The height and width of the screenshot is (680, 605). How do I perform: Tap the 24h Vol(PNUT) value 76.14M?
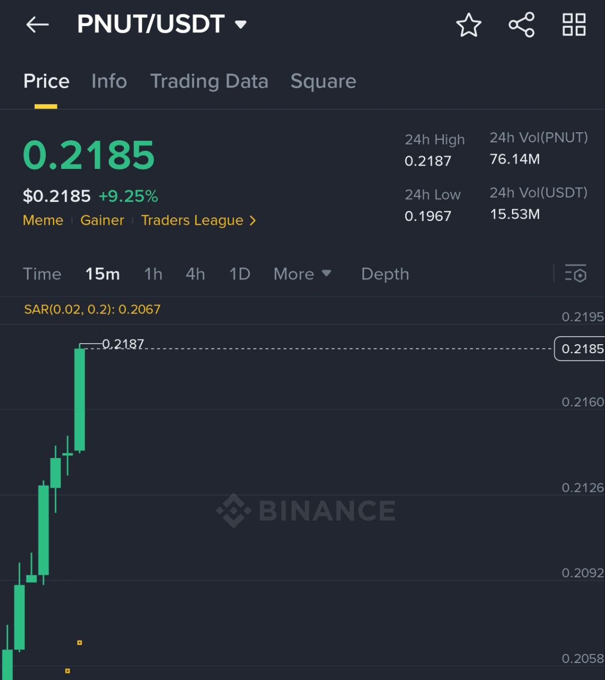click(x=515, y=159)
